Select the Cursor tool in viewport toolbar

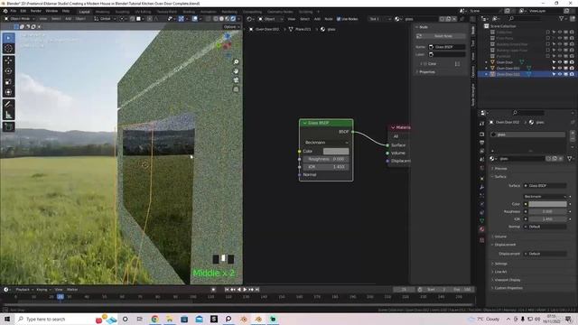pos(8,49)
